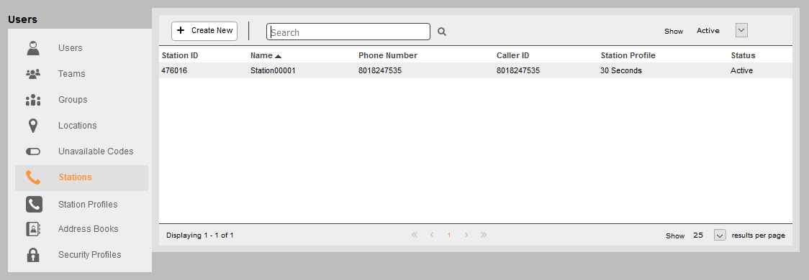Viewport: 809px width, 280px height.
Task: Jump to the last results page
Action: point(484,235)
